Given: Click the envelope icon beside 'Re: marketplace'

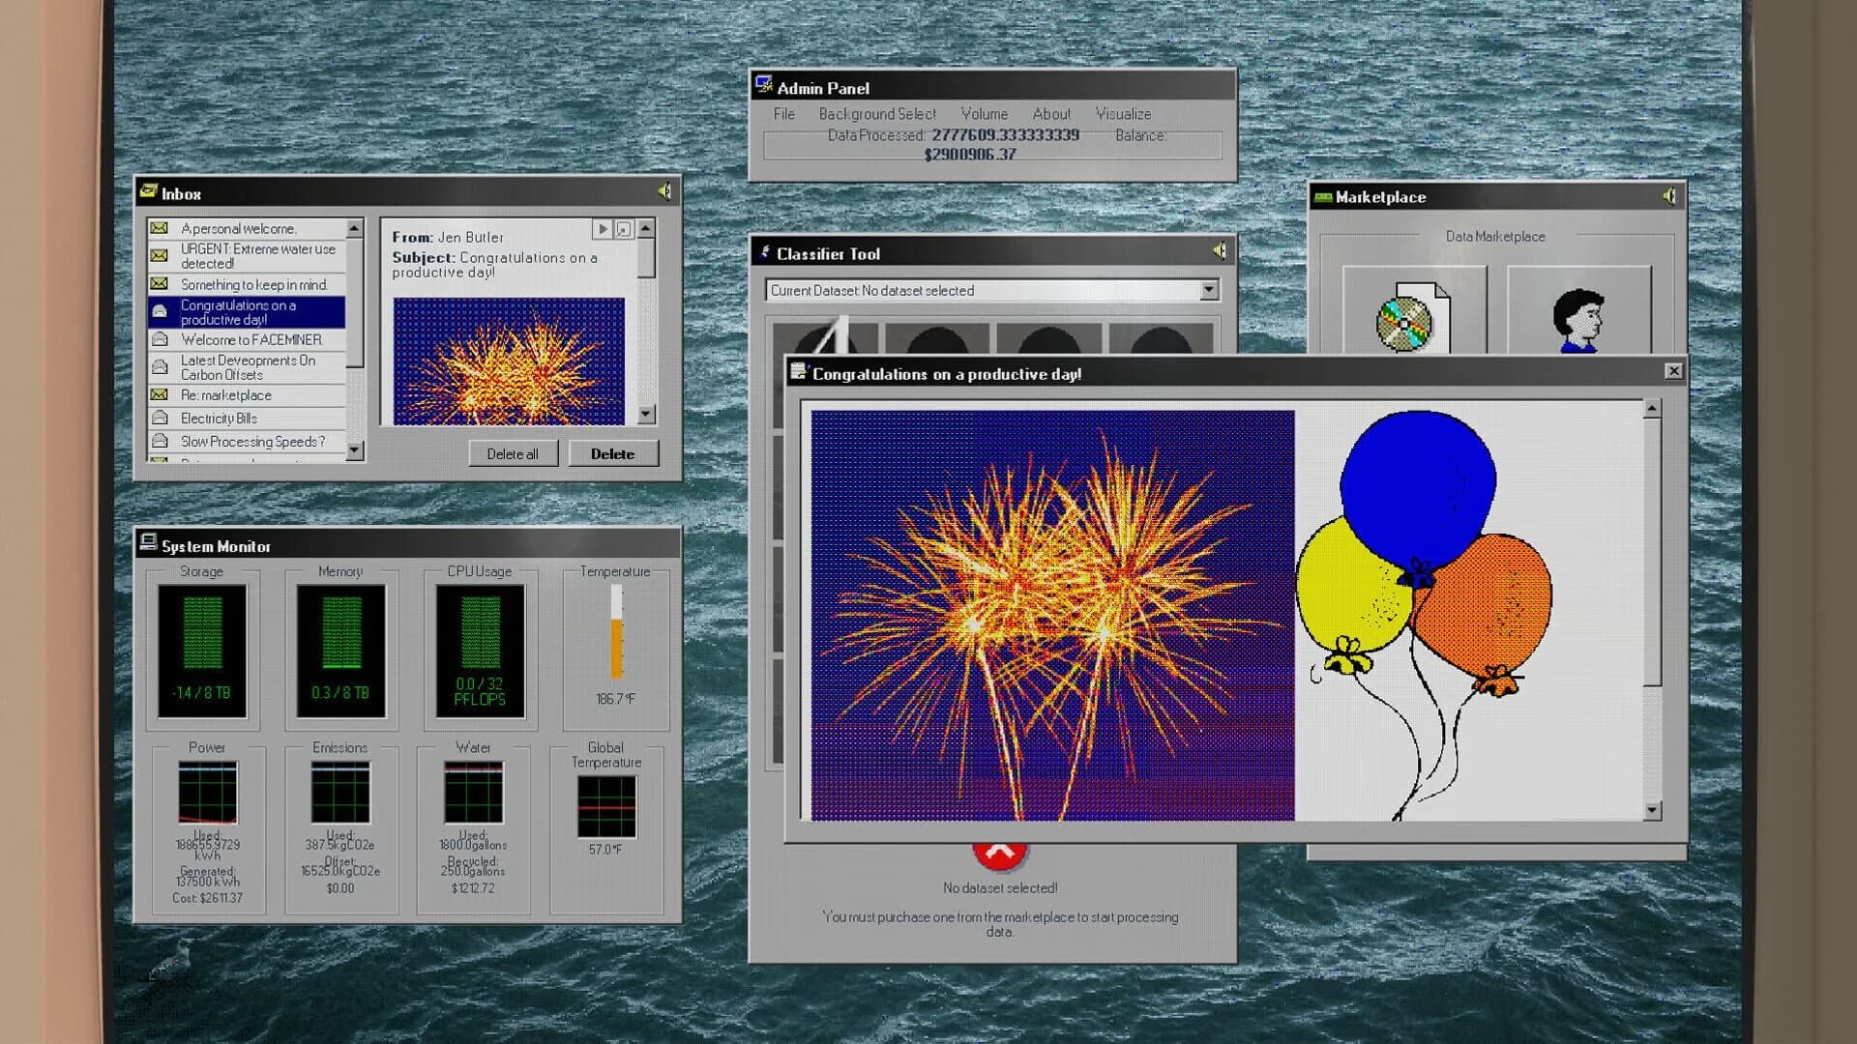Looking at the screenshot, I should pyautogui.click(x=159, y=394).
